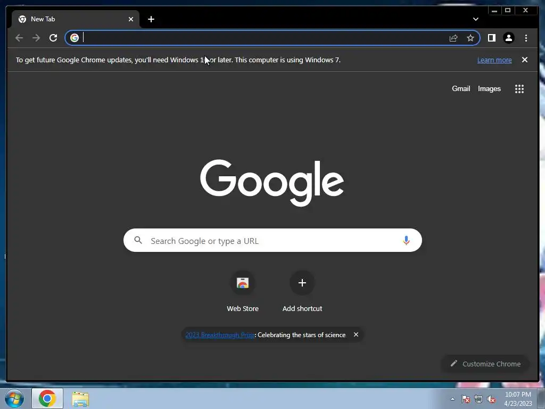Go back with the back arrow
This screenshot has height=409, width=545.
coord(19,38)
